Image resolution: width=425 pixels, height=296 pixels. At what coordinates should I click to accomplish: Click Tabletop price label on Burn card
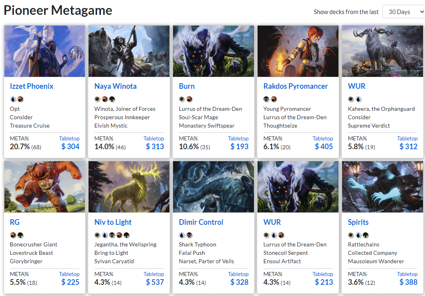tap(238, 138)
